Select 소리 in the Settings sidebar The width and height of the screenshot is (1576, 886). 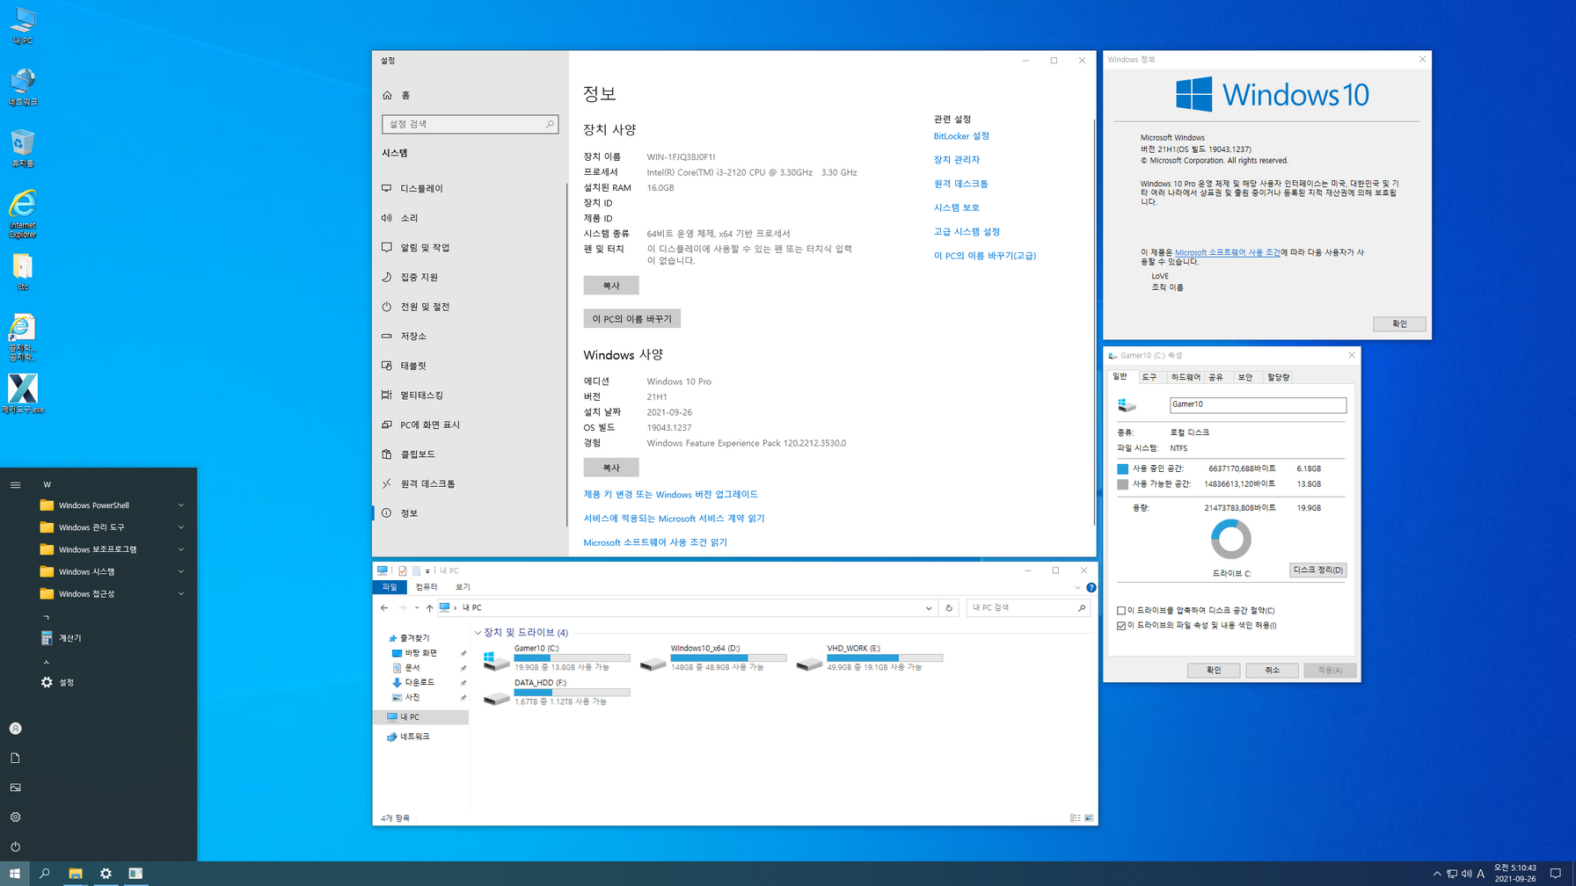tap(471, 218)
